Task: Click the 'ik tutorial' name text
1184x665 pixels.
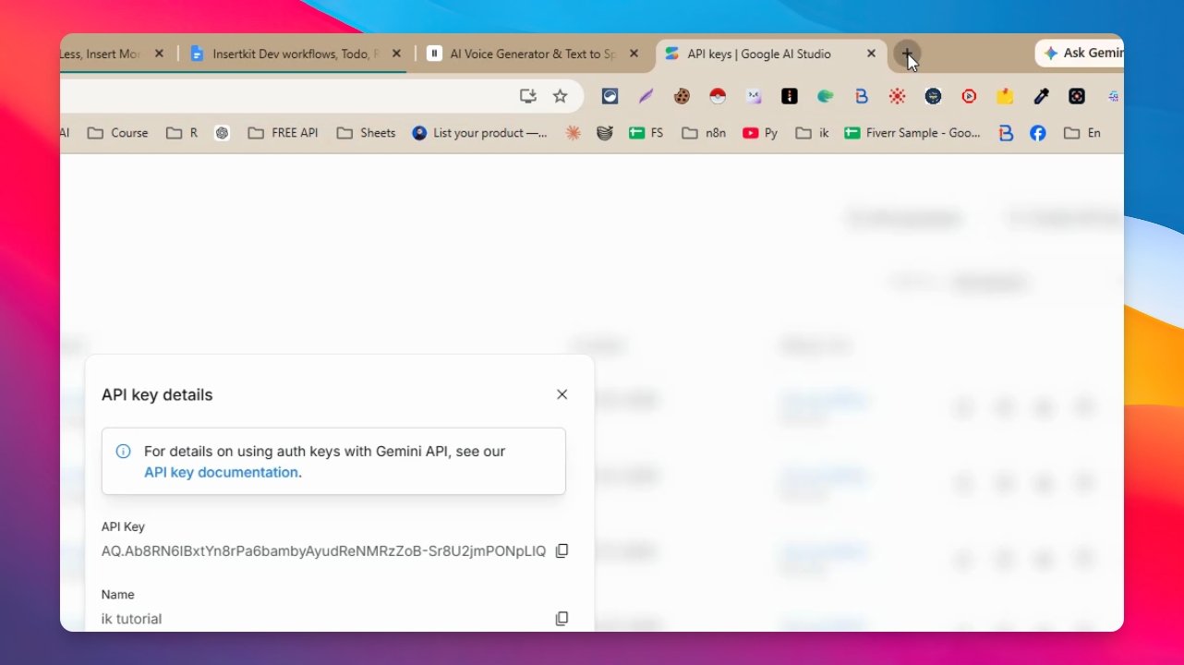Action: click(131, 619)
